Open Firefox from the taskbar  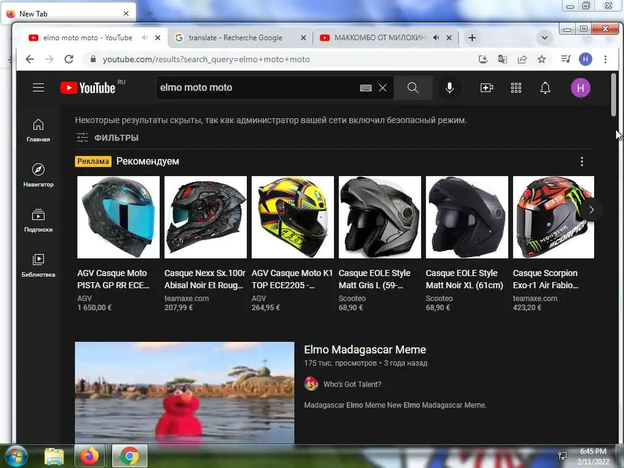tap(90, 456)
